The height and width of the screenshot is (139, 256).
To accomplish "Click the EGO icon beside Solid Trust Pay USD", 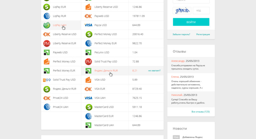I will tap(47, 80).
